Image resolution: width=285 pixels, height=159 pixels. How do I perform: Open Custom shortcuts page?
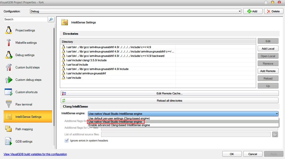tap(26, 92)
